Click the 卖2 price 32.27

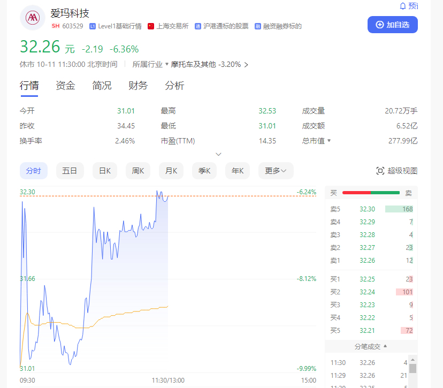pos(367,248)
